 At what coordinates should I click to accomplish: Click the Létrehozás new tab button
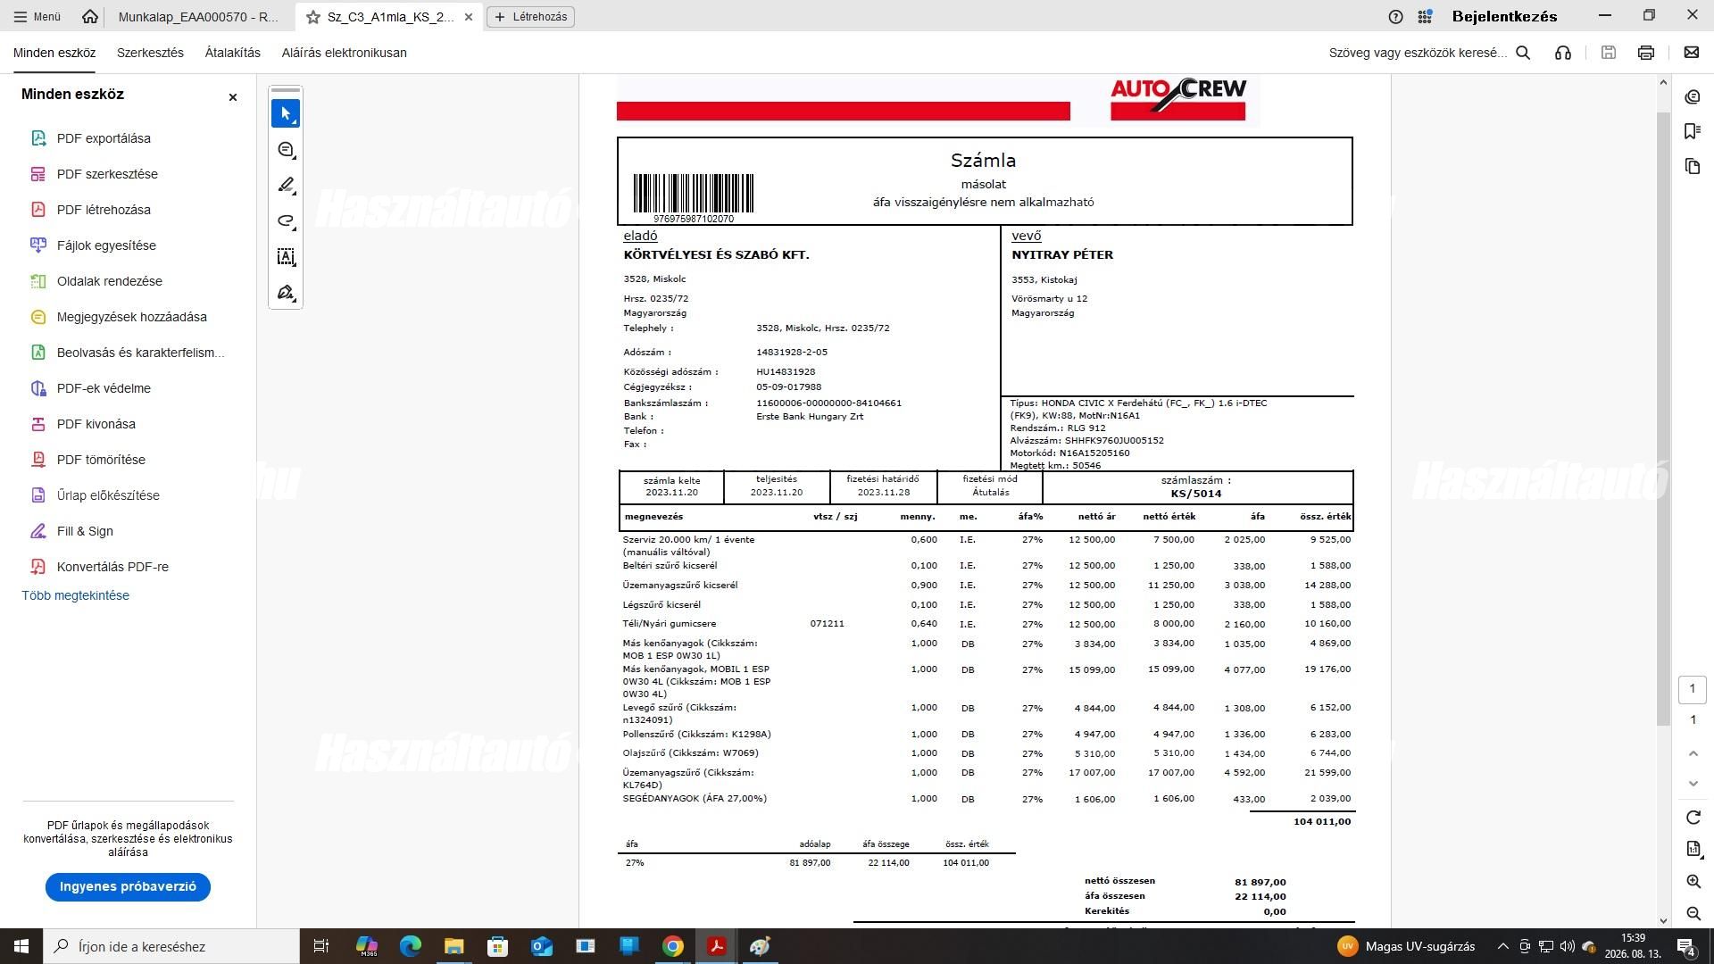(x=531, y=17)
